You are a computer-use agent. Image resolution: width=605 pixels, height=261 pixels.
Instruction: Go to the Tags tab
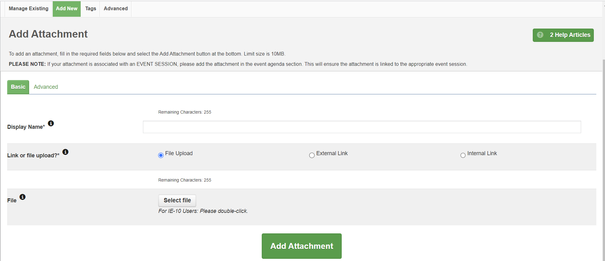pyautogui.click(x=91, y=9)
